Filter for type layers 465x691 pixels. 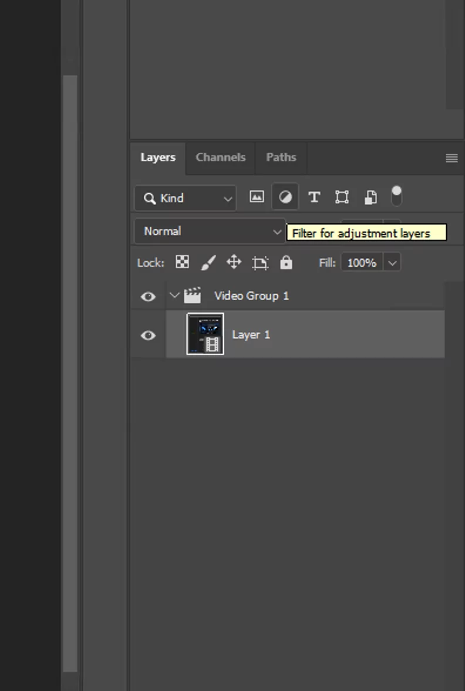[x=314, y=197]
